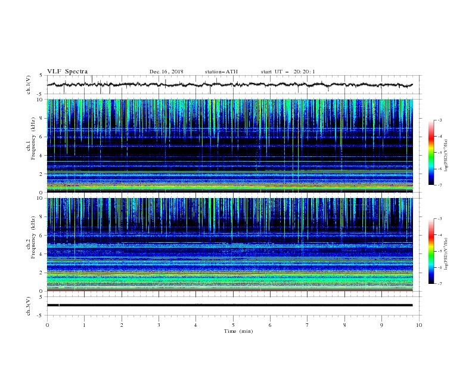The image size is (472, 365).
Task: Click the 'station=ATH' label
Action: click(221, 72)
